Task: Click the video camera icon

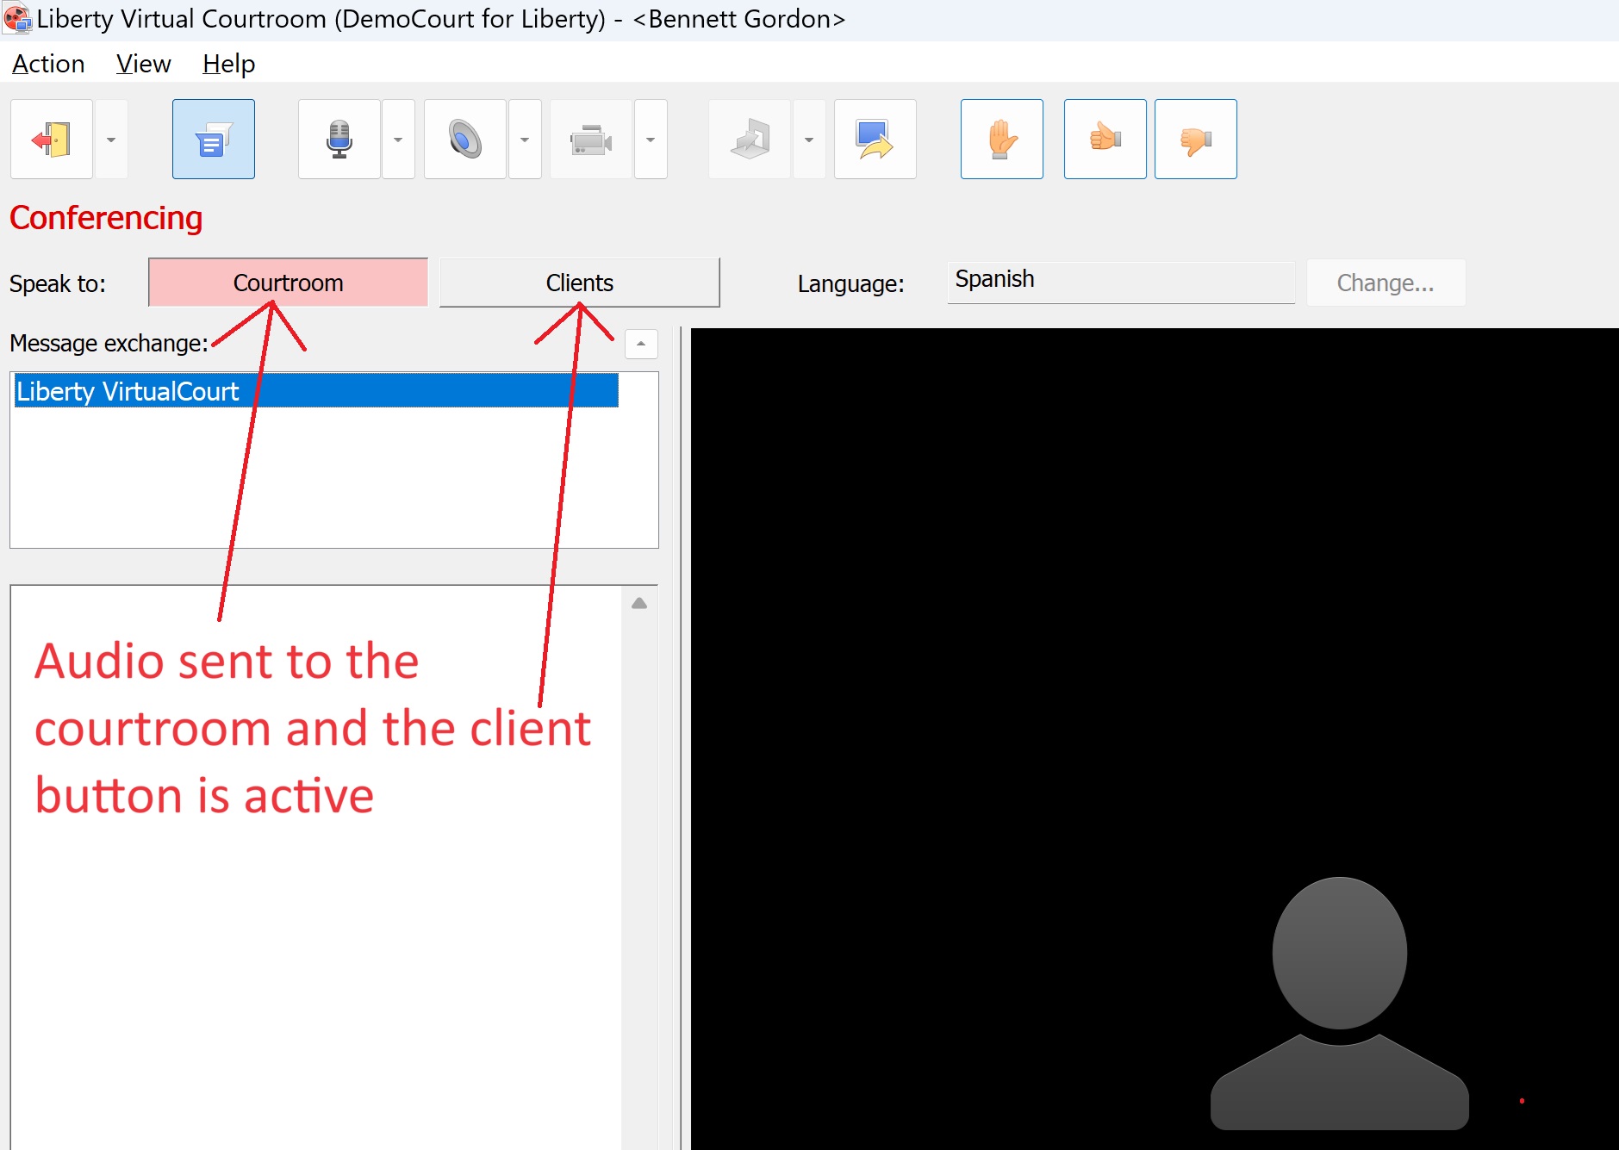Action: click(591, 140)
